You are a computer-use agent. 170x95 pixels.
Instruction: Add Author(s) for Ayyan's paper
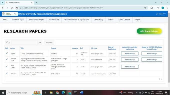tap(130, 53)
